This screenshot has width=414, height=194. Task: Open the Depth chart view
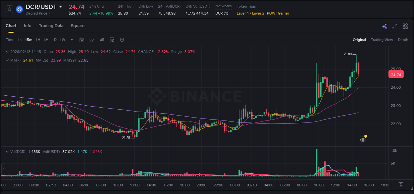point(403,40)
